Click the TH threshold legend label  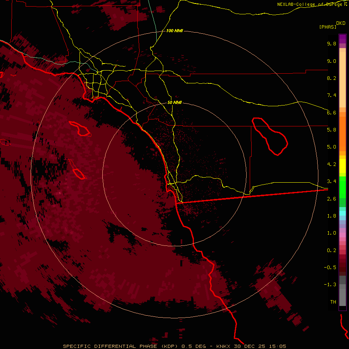point(333,302)
